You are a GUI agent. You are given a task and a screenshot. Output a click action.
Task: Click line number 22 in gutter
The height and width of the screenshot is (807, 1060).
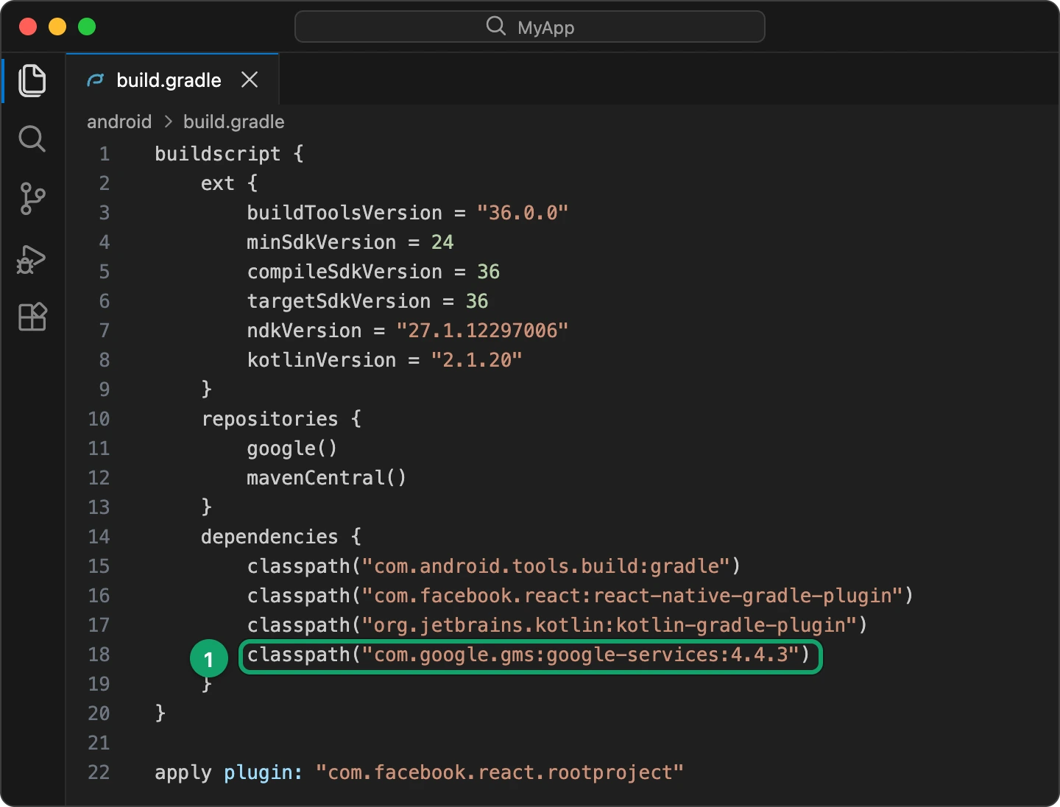[x=99, y=772]
